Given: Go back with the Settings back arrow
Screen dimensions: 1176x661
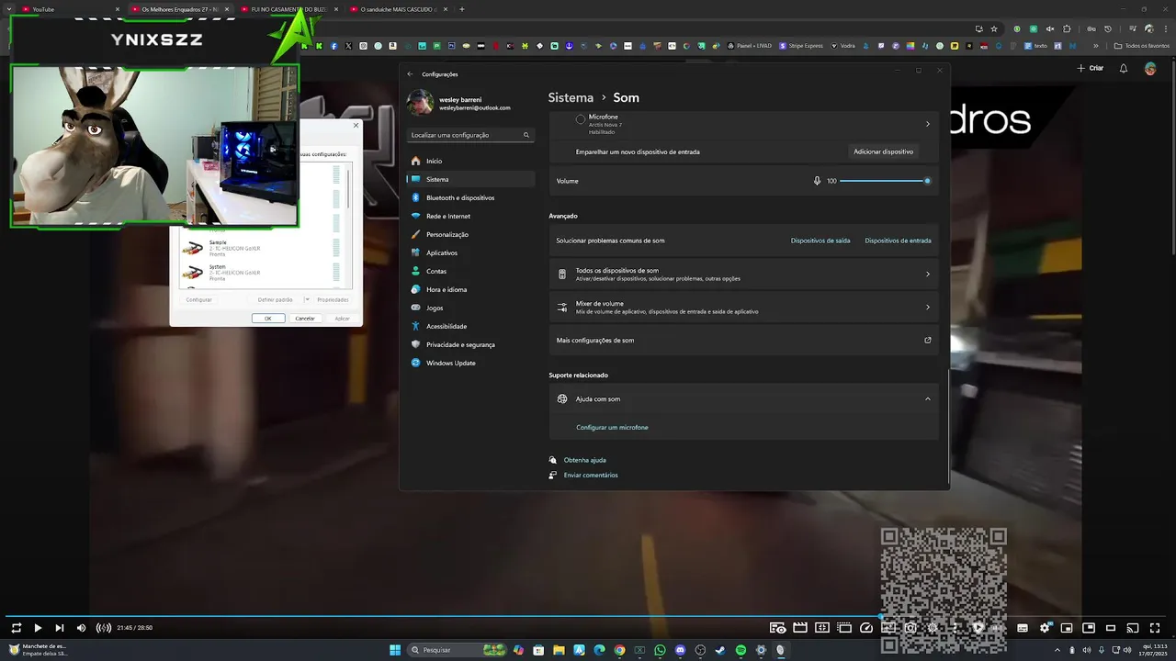Looking at the screenshot, I should [410, 74].
